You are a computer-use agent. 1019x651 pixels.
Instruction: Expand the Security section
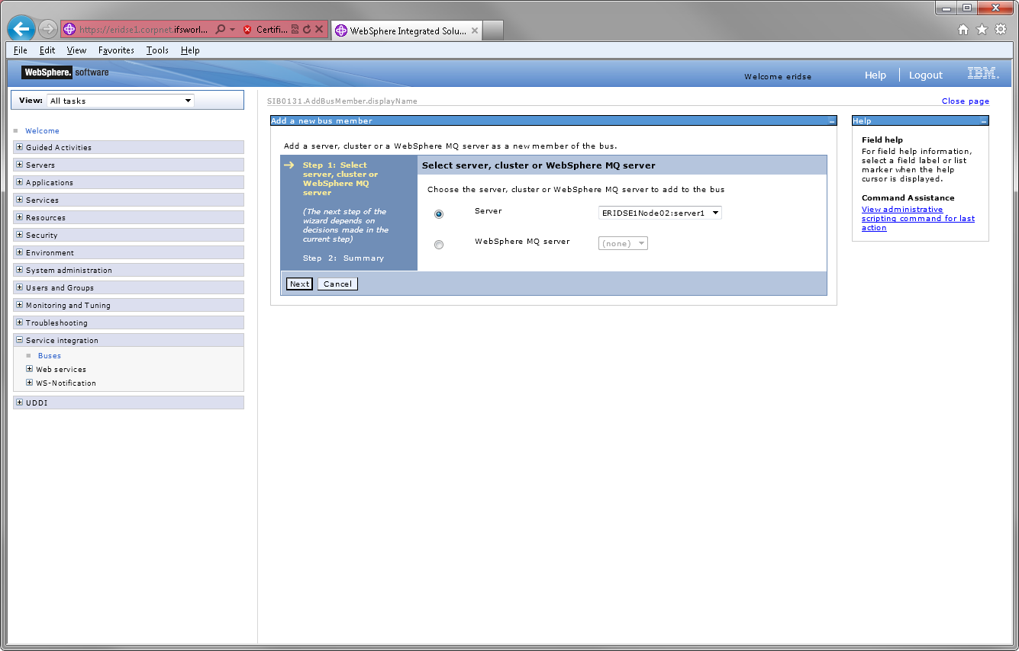(21, 235)
